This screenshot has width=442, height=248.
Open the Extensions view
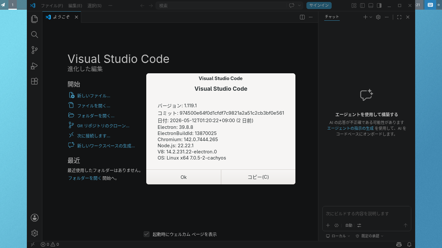pyautogui.click(x=35, y=81)
